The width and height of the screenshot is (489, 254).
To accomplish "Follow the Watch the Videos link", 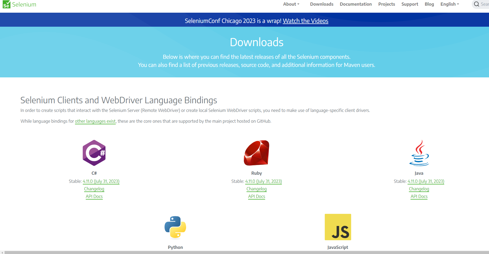I will [306, 21].
